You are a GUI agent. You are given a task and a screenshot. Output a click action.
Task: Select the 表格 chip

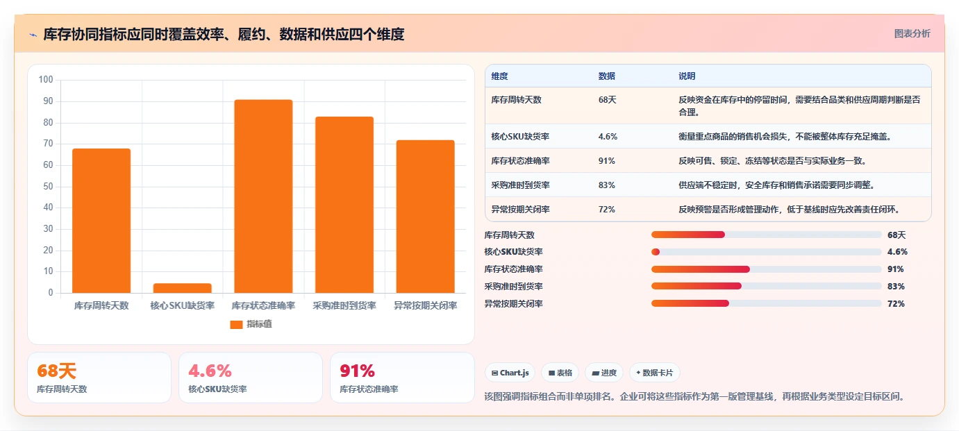(560, 373)
